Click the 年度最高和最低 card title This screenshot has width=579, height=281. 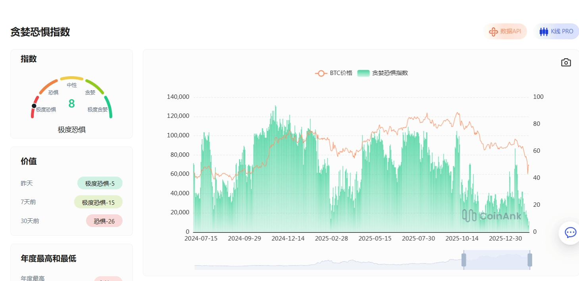point(48,258)
